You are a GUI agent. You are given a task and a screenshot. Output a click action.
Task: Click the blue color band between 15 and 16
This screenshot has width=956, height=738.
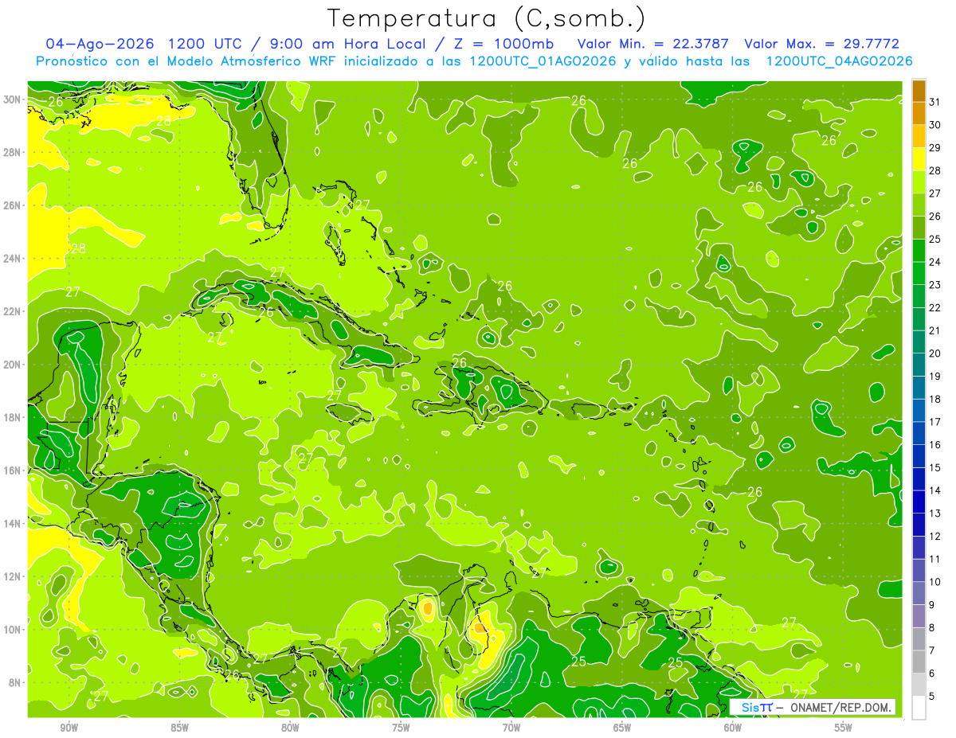(919, 455)
